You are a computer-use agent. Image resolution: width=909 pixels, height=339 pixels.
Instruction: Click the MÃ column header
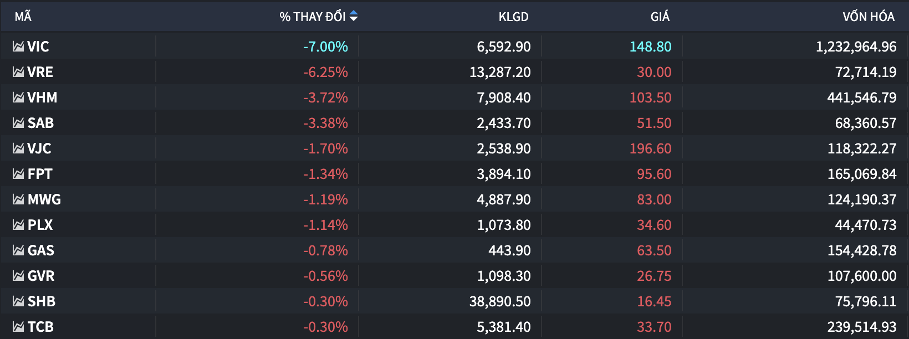(x=23, y=17)
